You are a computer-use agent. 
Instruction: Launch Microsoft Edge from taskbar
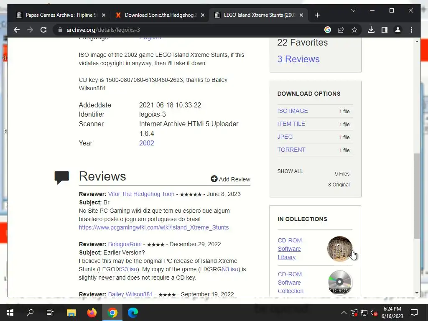coord(132,312)
